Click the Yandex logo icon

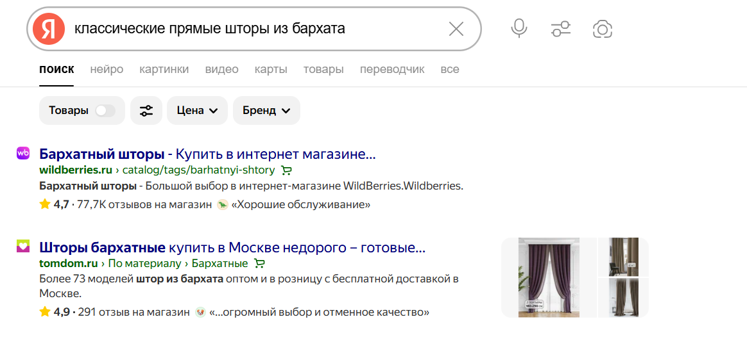tap(49, 29)
